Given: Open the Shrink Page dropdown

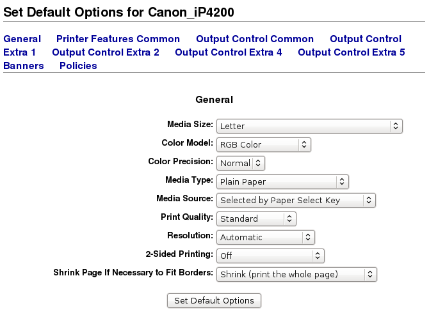Looking at the screenshot, I should point(296,274).
